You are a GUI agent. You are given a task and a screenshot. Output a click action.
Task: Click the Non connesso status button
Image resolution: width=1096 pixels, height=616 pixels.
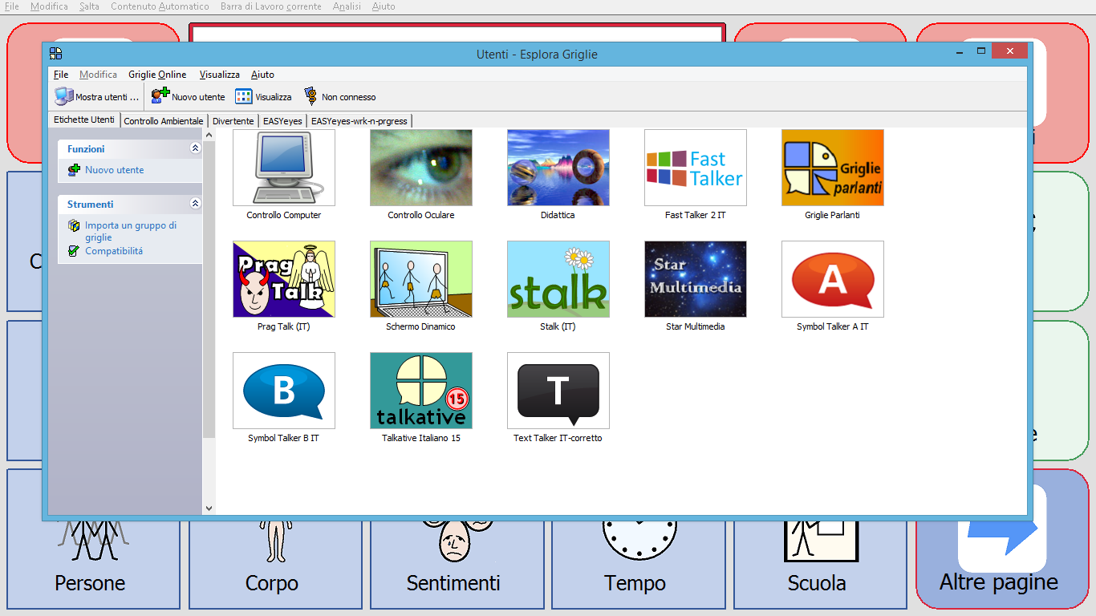339,96
